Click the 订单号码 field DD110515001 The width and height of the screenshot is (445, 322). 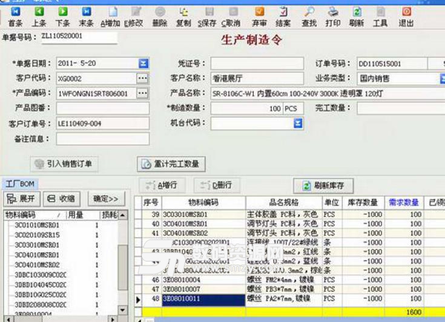392,64
